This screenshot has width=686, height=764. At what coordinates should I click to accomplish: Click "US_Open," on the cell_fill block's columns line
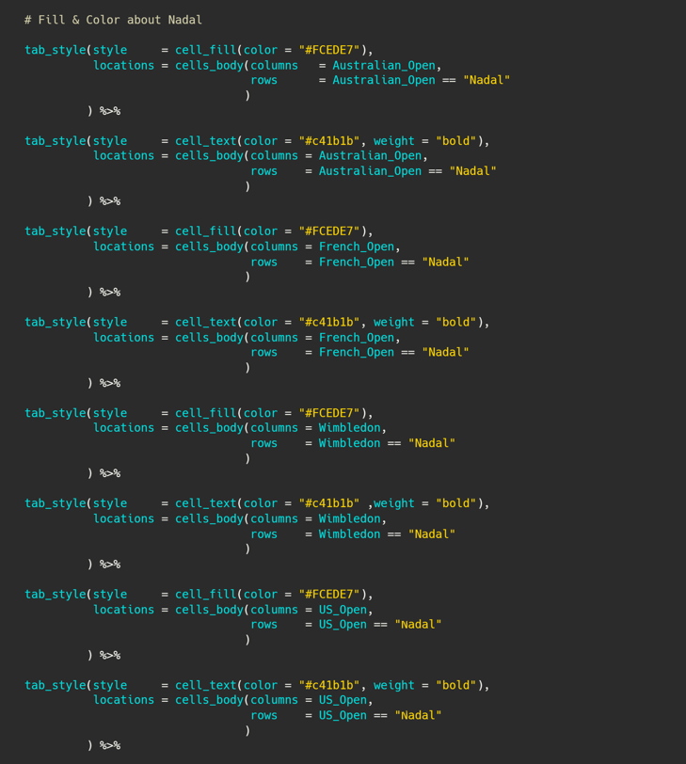click(346, 610)
